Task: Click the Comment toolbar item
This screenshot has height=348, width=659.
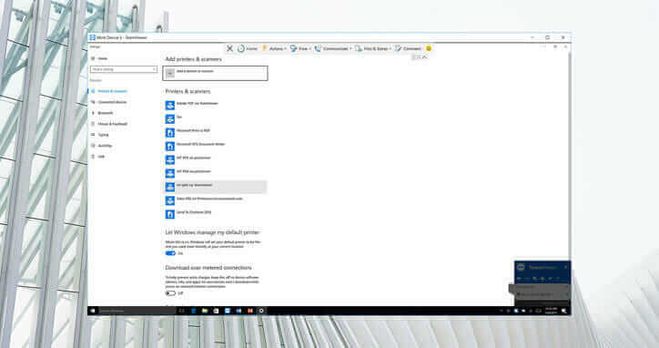Action: click(408, 48)
